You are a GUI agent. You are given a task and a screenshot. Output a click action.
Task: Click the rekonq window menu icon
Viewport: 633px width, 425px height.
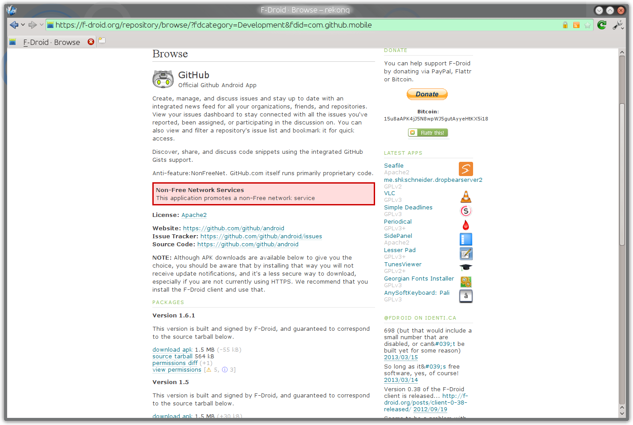tap(12, 10)
